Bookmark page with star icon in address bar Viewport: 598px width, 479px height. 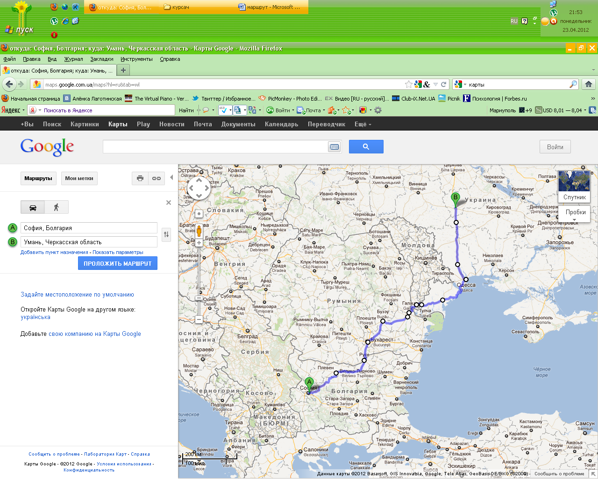(x=409, y=84)
